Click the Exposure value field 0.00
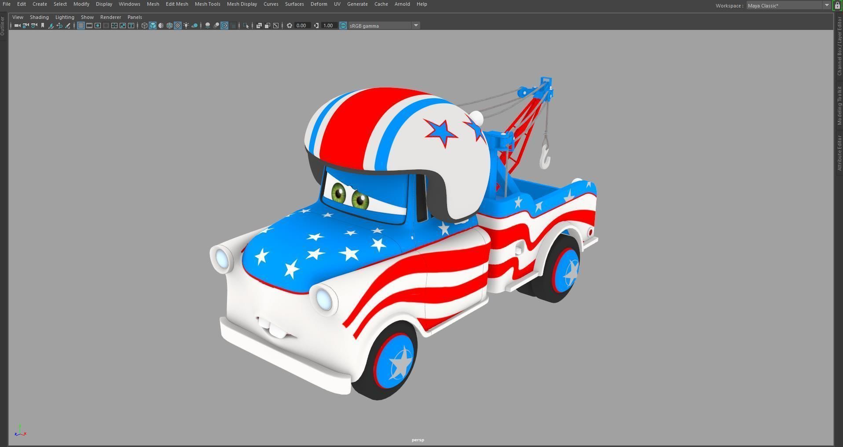This screenshot has height=447, width=843. pyautogui.click(x=302, y=26)
